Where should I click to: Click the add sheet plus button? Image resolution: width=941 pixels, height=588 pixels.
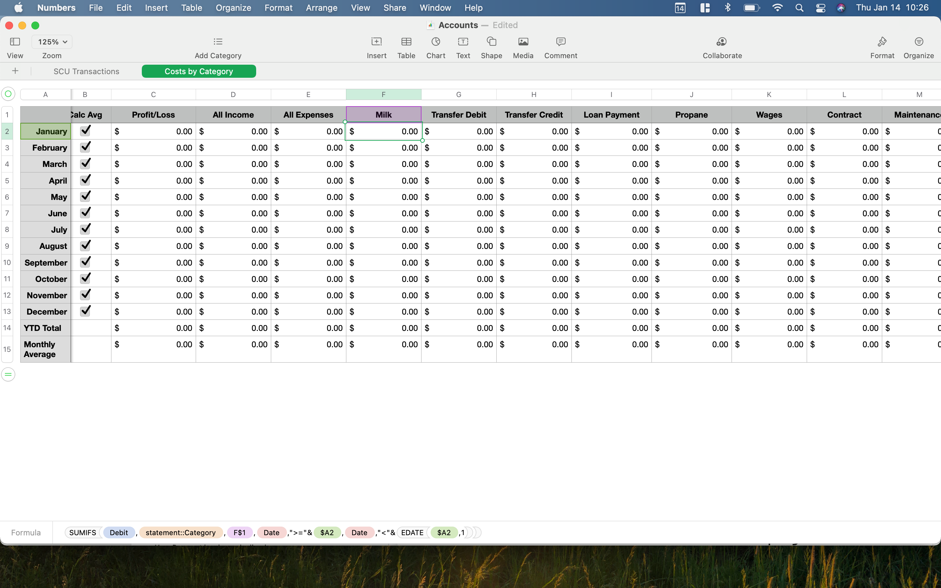(x=15, y=71)
